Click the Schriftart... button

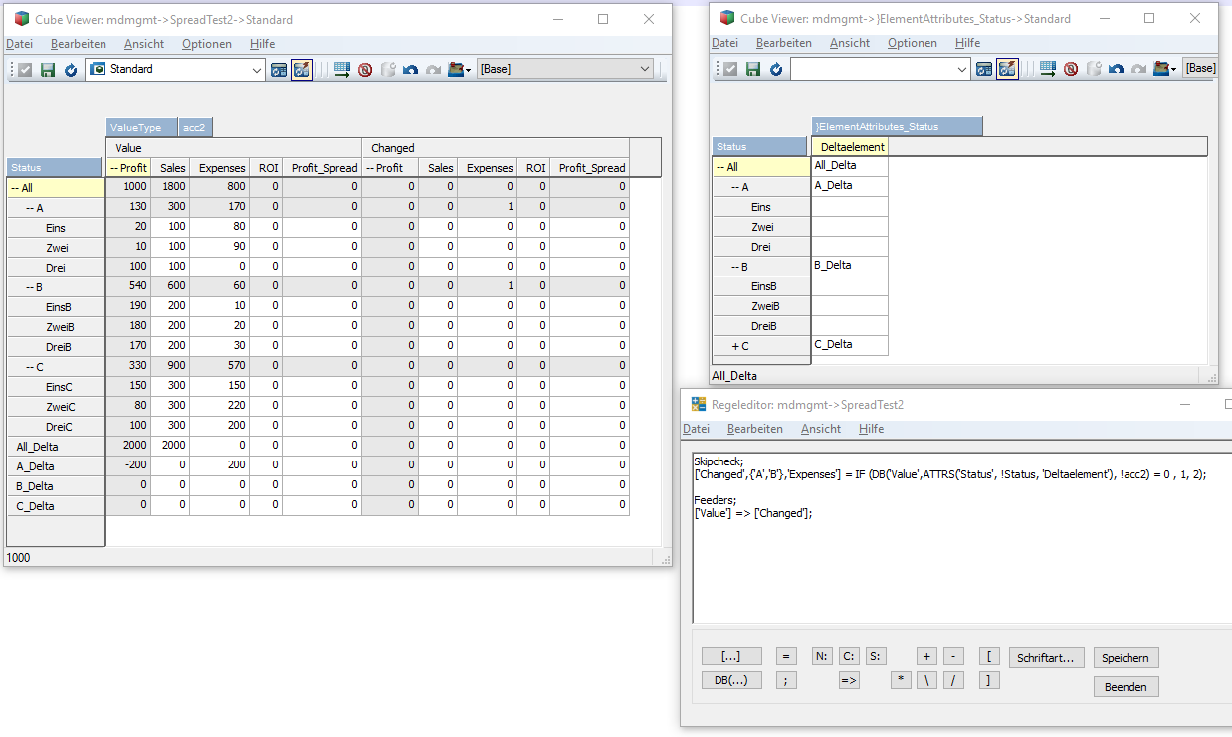pos(1045,658)
